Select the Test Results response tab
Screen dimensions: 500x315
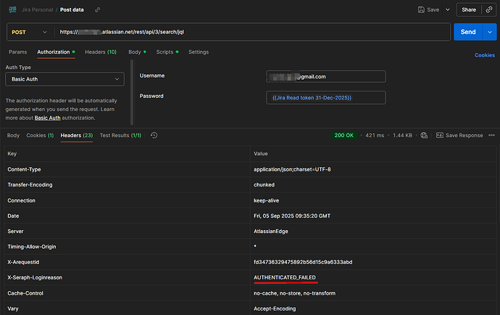(121, 135)
